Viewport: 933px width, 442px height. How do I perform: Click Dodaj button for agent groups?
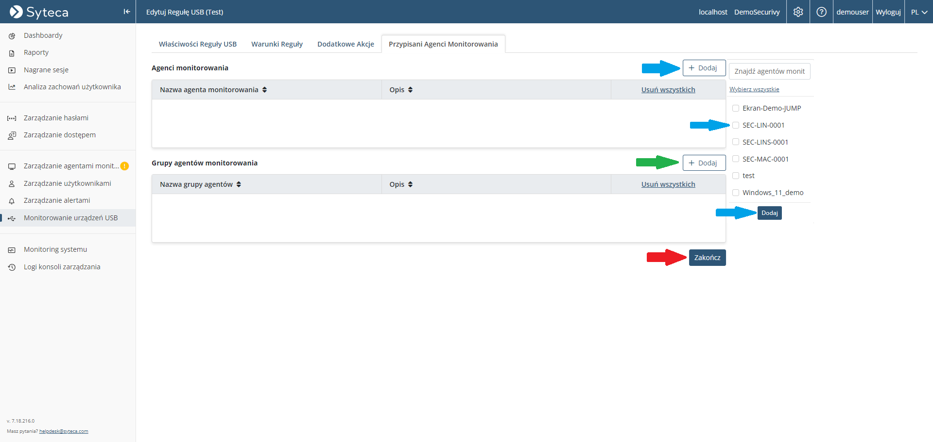704,163
